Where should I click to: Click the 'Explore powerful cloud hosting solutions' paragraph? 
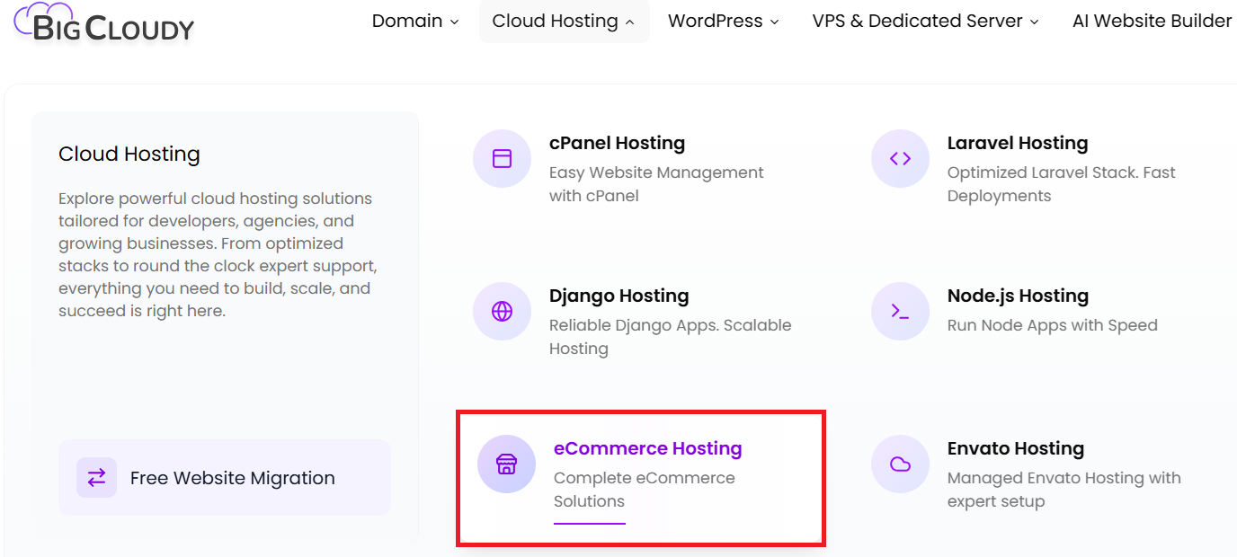218,254
